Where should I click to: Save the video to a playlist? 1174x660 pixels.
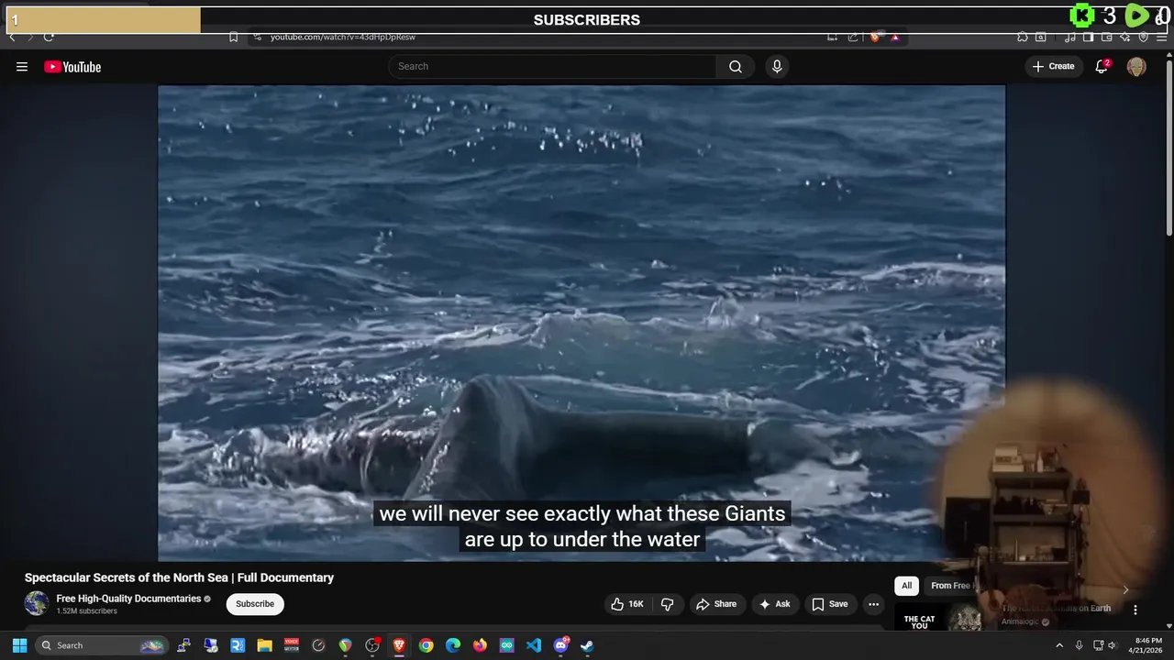click(x=830, y=604)
